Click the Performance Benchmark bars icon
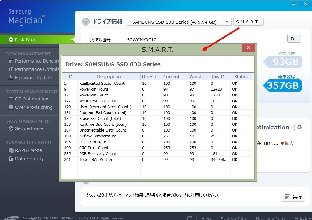 [11, 61]
